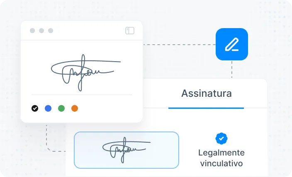Open the Assinatura tab

click(x=206, y=93)
